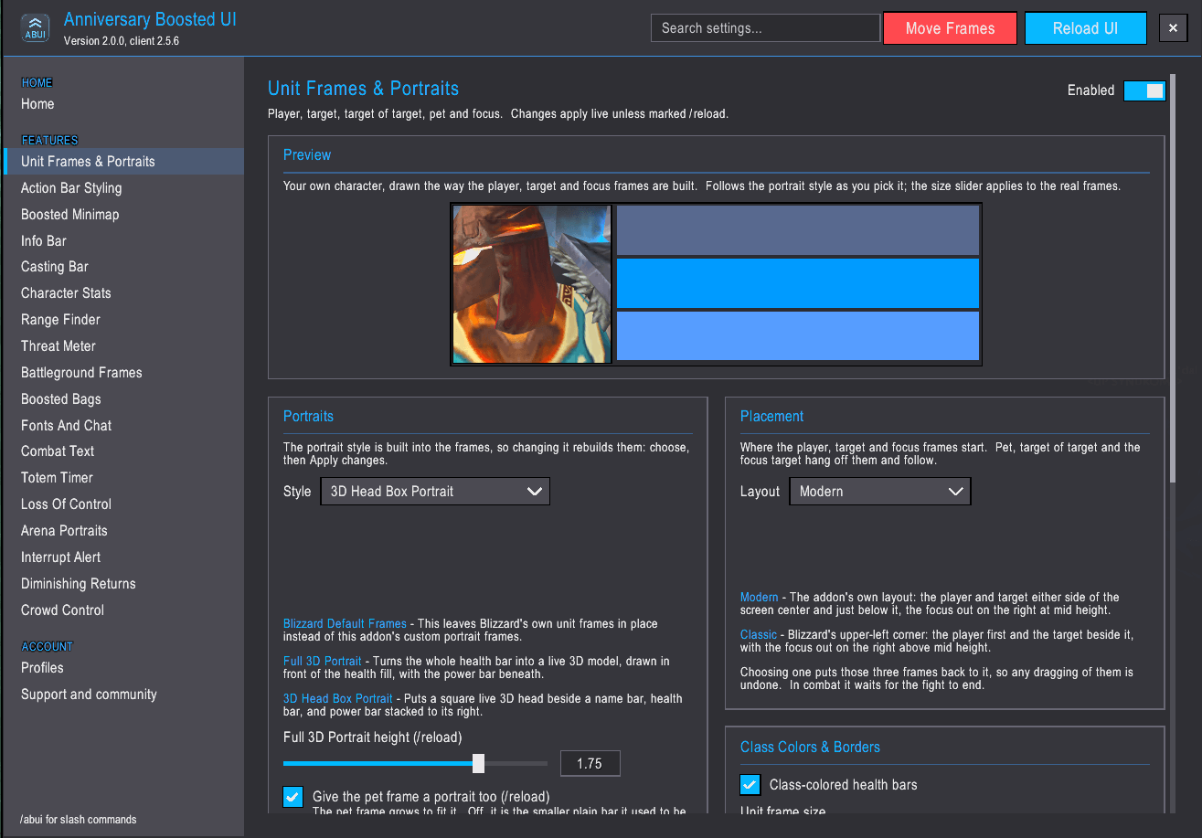Click the Blizzard Default Frames text
This screenshot has width=1202, height=838.
pos(345,624)
